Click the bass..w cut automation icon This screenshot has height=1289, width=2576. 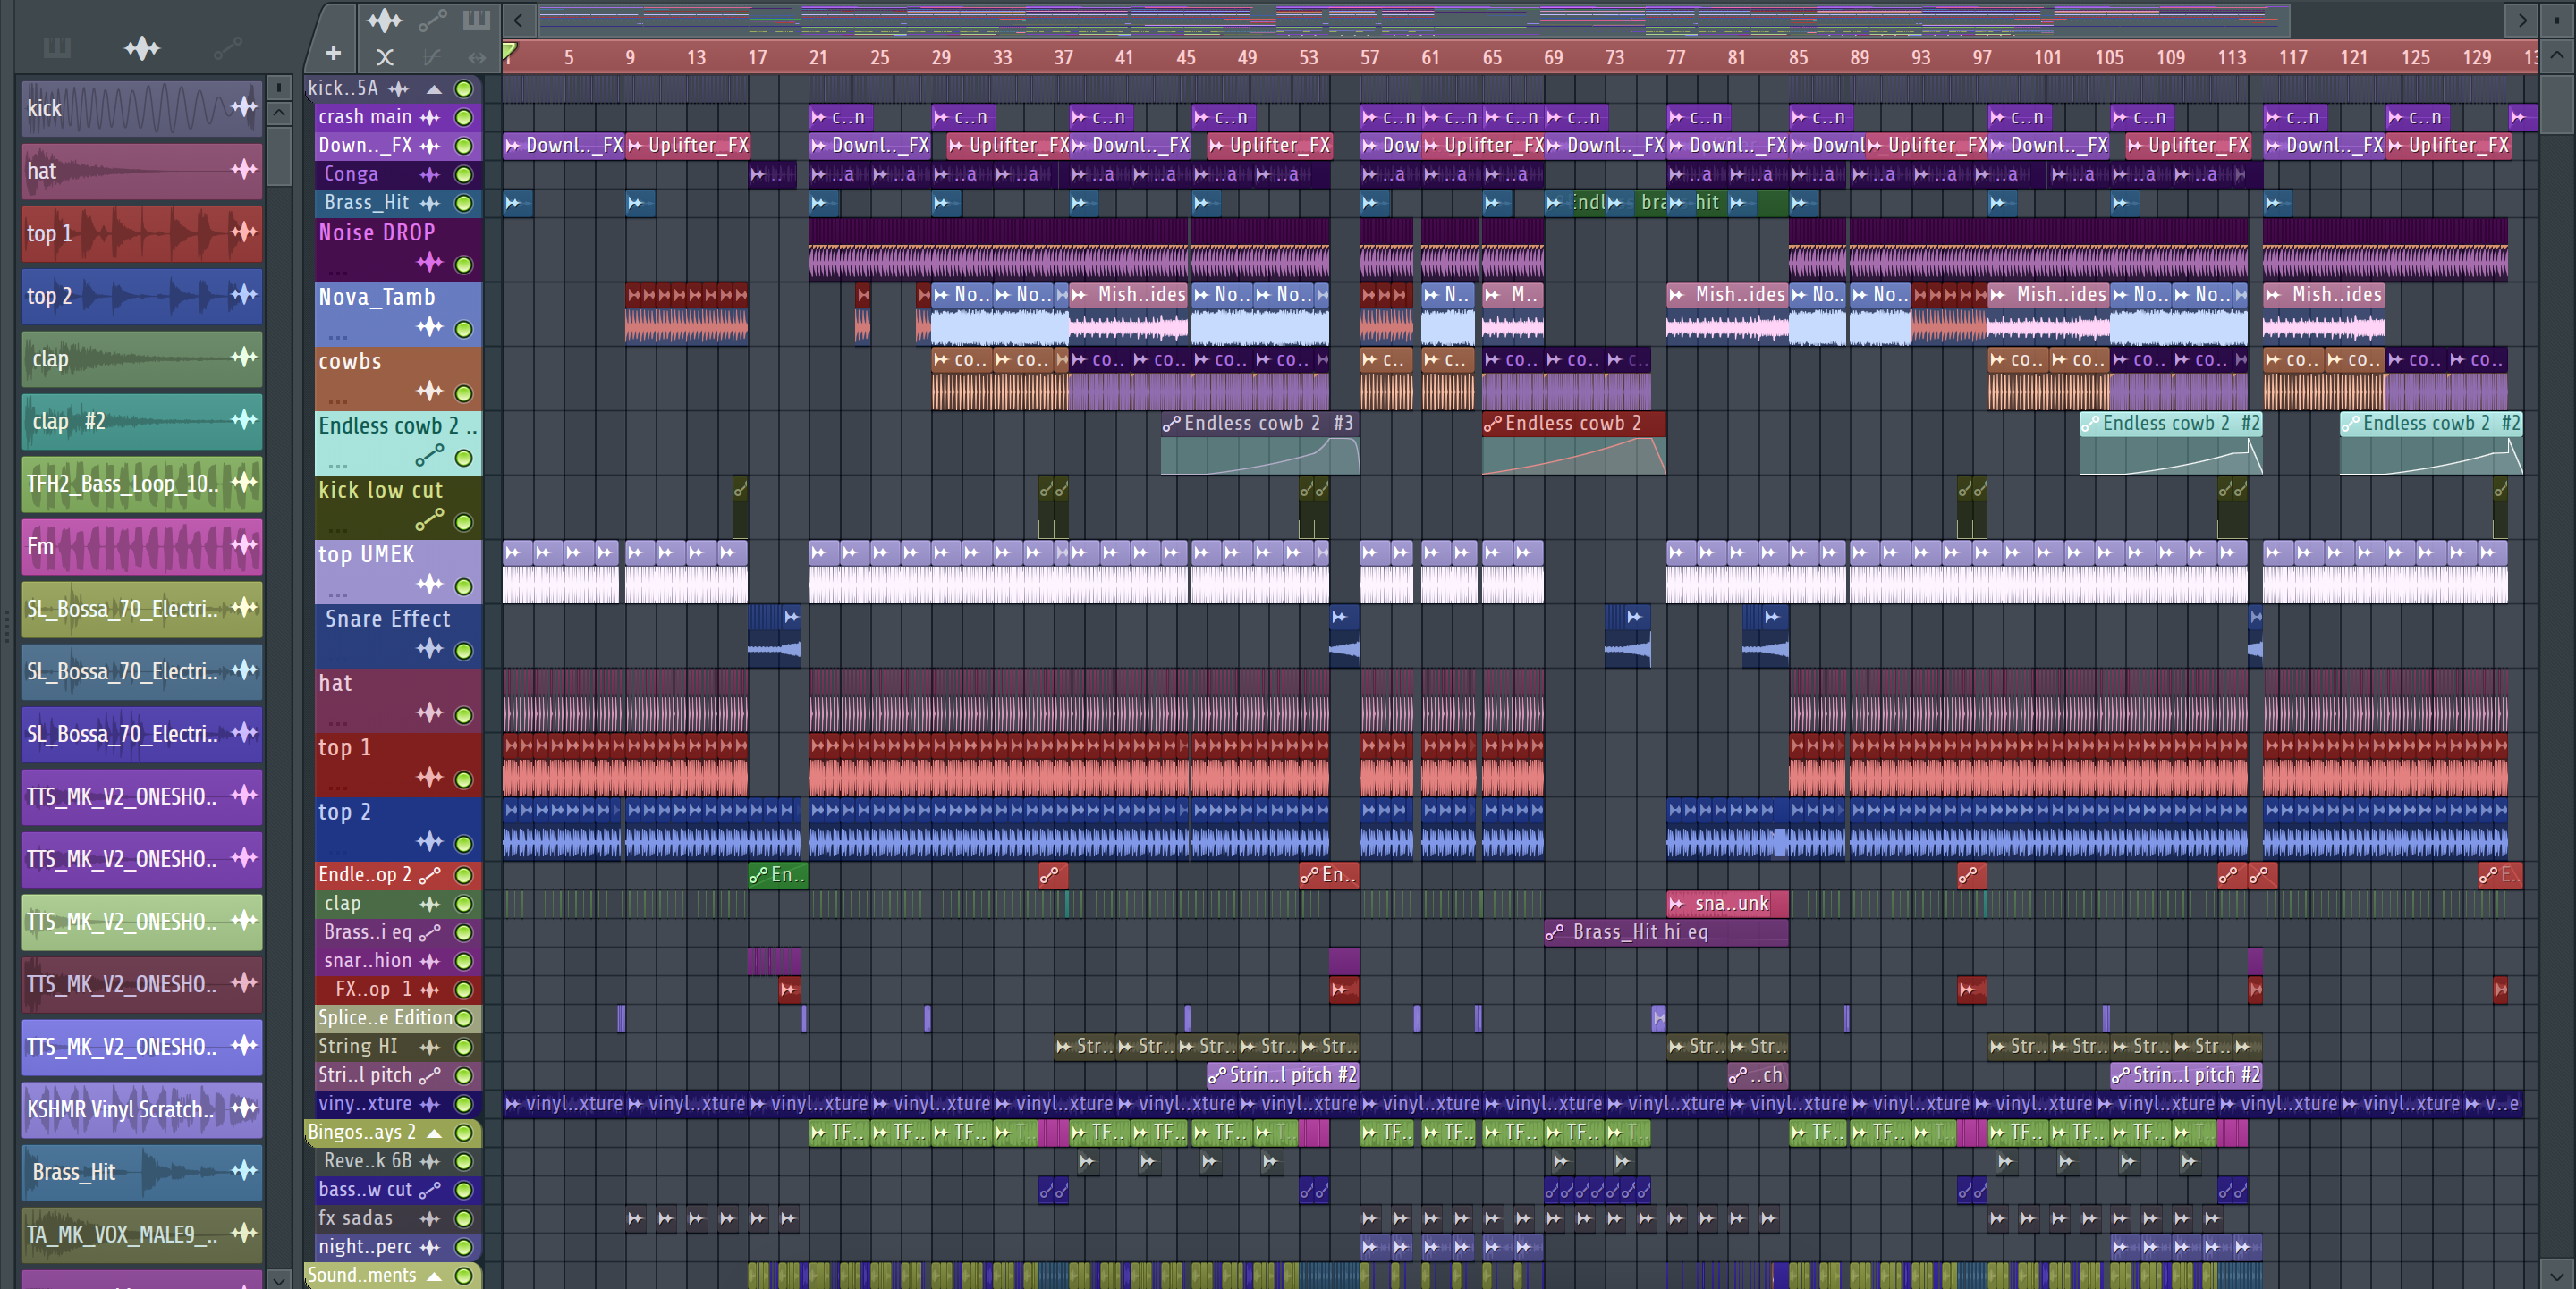tap(430, 1189)
